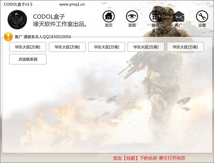Click the 缘天软件工作室出品 subtitle text
The image size is (214, 163).
[x=60, y=24]
